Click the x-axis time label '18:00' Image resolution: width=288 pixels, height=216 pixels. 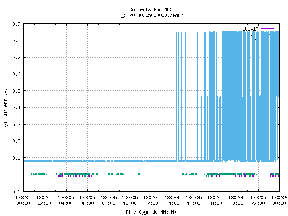tap(215, 203)
